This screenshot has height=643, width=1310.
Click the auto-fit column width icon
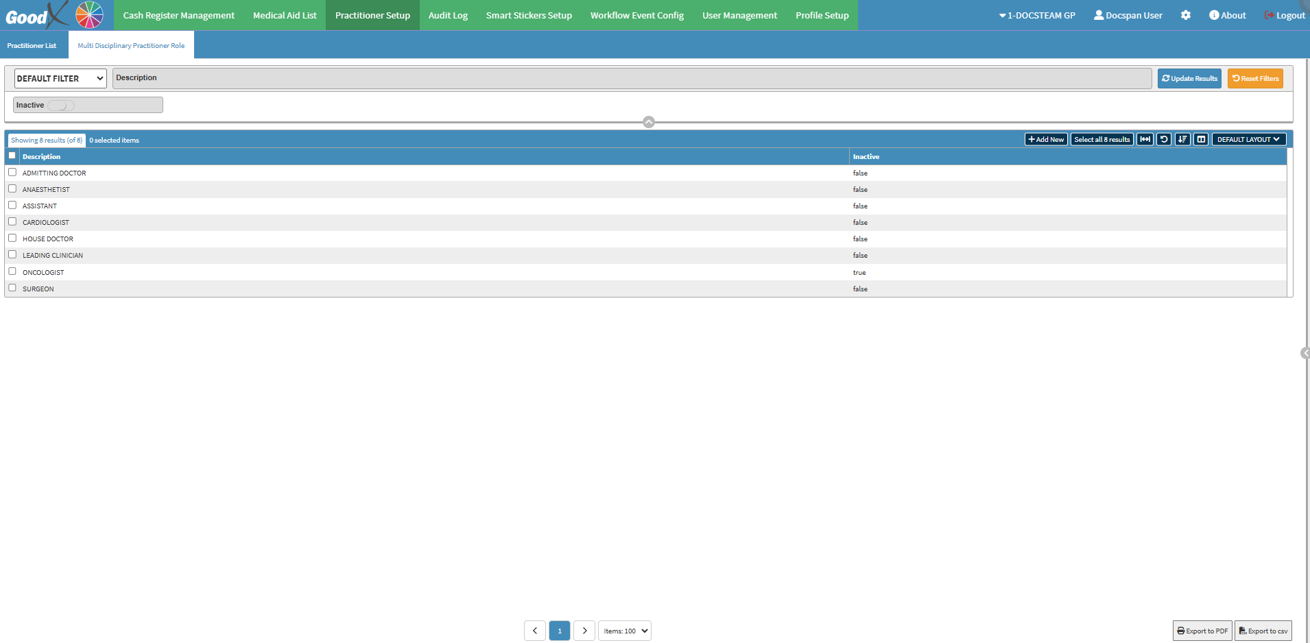tap(1145, 139)
